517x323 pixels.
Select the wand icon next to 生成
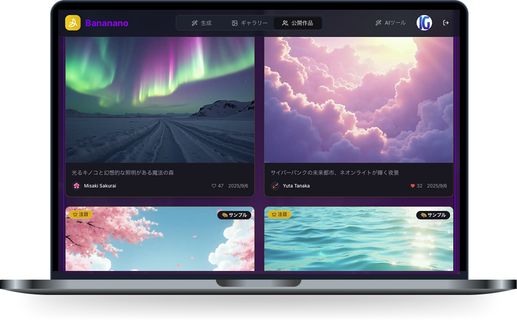point(194,22)
